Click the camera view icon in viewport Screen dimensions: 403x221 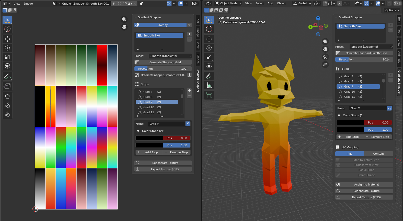[x=325, y=57]
